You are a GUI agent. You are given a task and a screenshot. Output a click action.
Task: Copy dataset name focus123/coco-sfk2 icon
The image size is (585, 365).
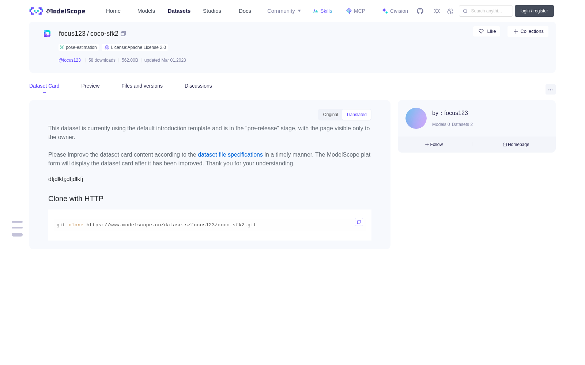tap(123, 34)
